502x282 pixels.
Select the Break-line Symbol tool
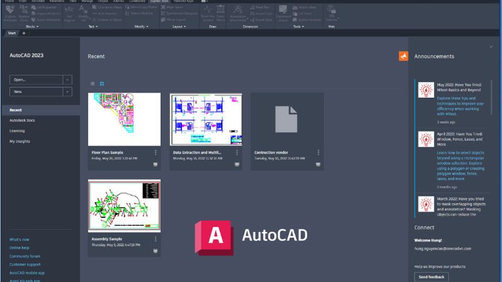coord(208,14)
